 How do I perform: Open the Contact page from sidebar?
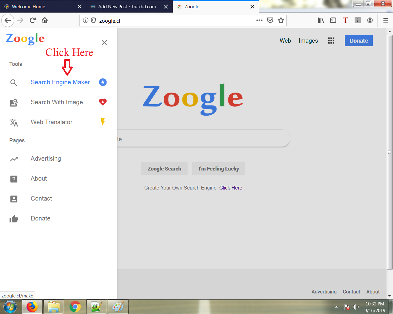tap(41, 198)
